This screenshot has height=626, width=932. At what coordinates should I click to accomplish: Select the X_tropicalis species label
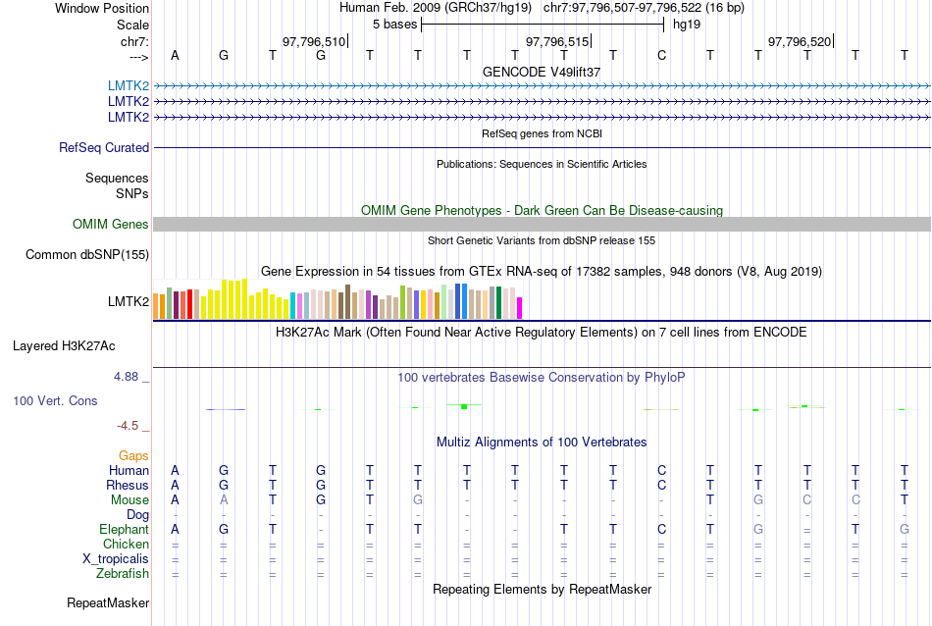click(116, 559)
